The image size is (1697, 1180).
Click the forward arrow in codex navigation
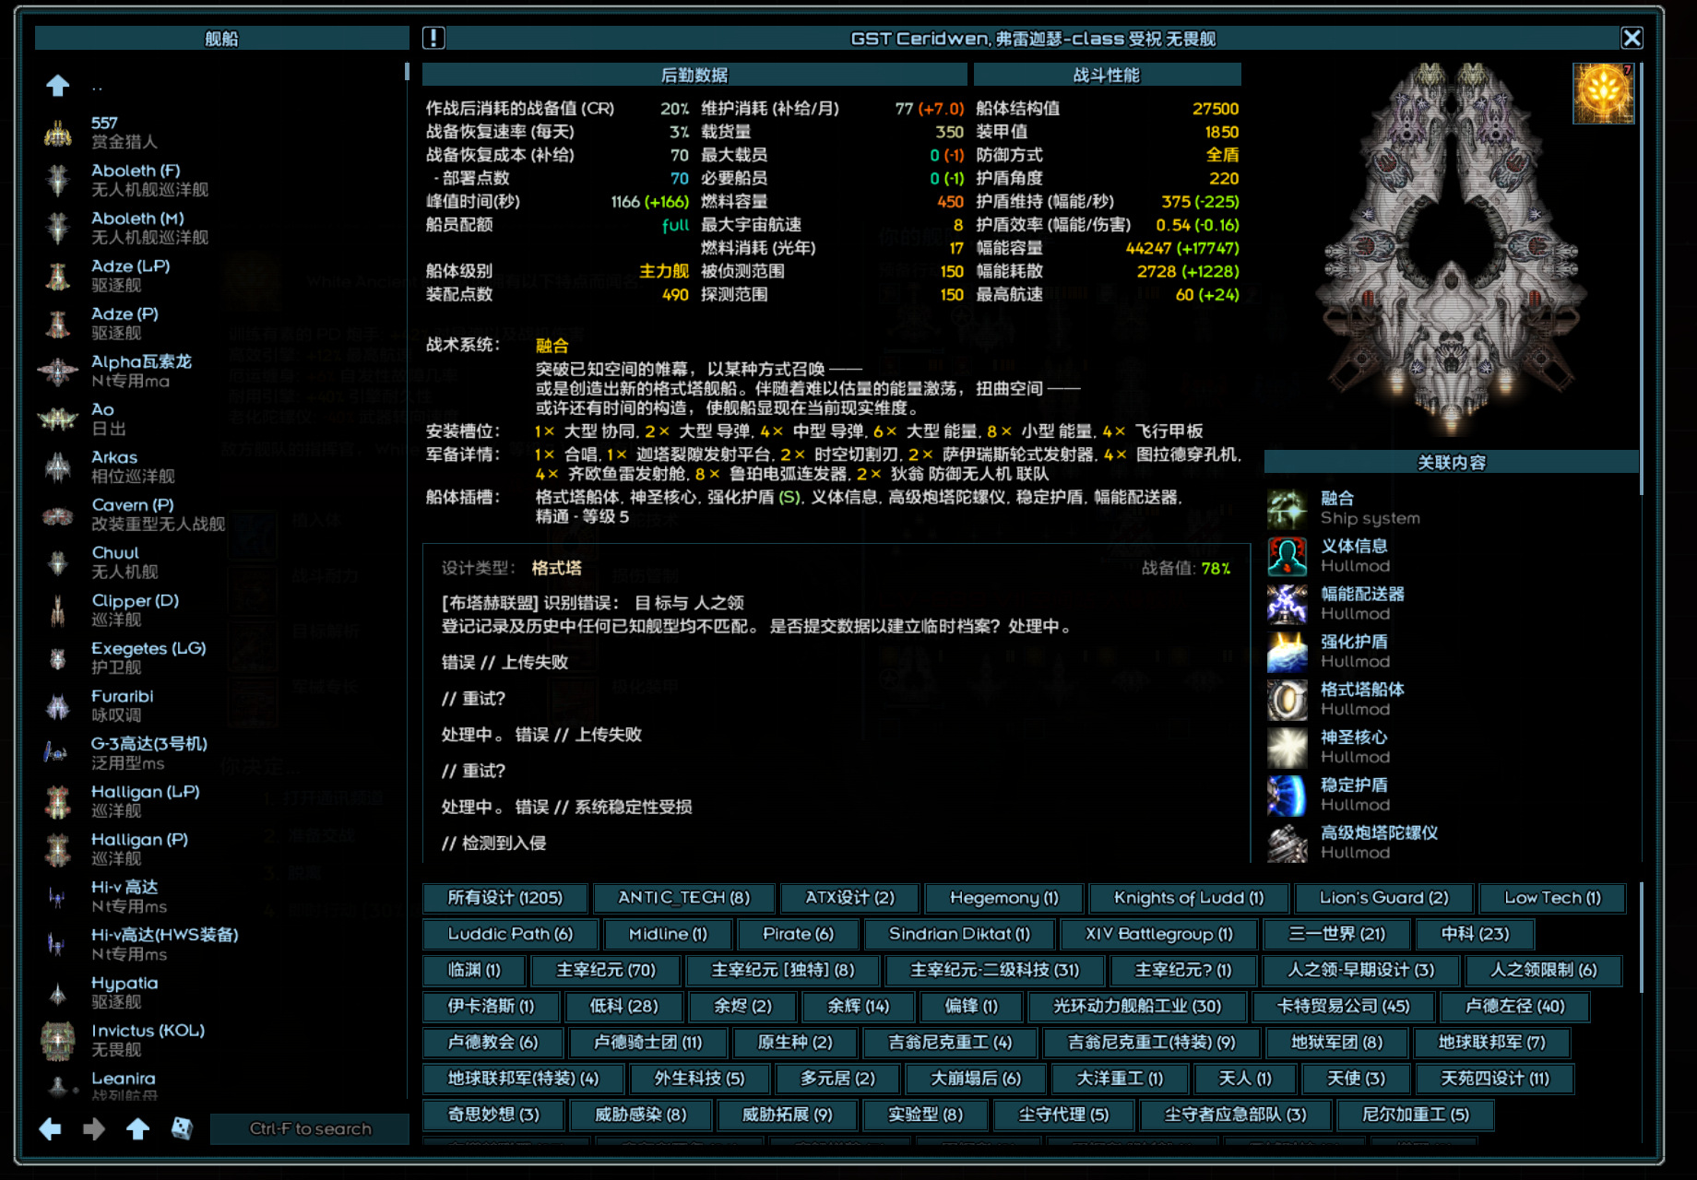pos(94,1128)
